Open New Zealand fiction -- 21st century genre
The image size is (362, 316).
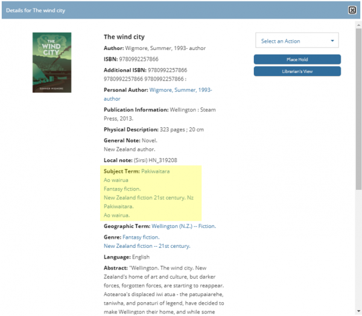[x=147, y=246]
